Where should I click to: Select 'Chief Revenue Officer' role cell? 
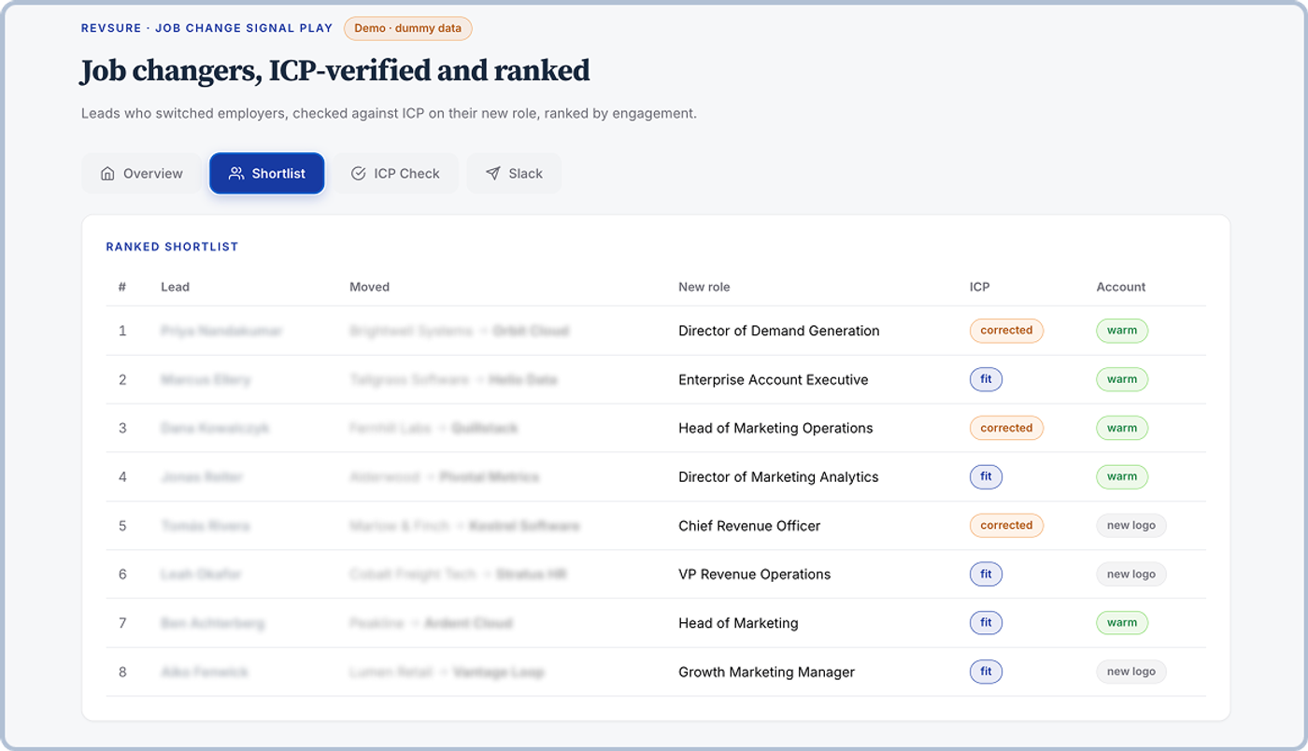(749, 526)
